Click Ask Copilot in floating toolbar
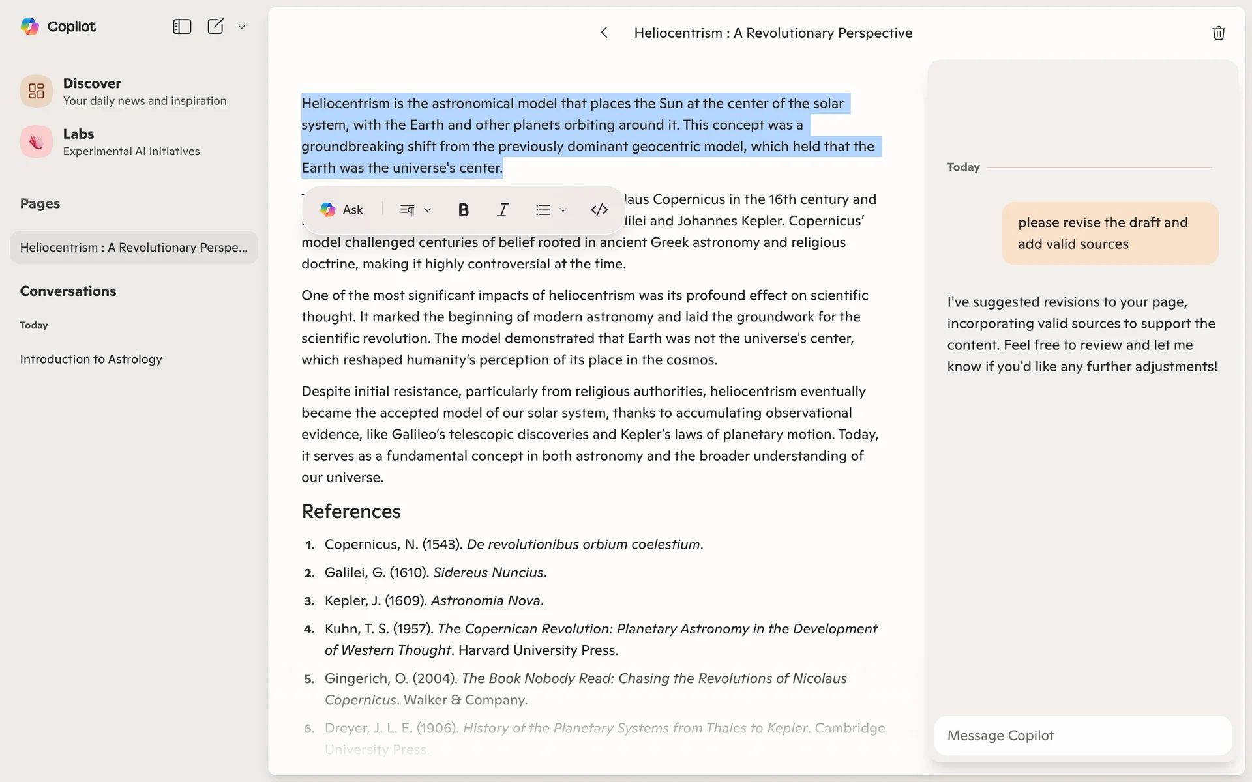This screenshot has height=782, width=1252. (x=342, y=210)
